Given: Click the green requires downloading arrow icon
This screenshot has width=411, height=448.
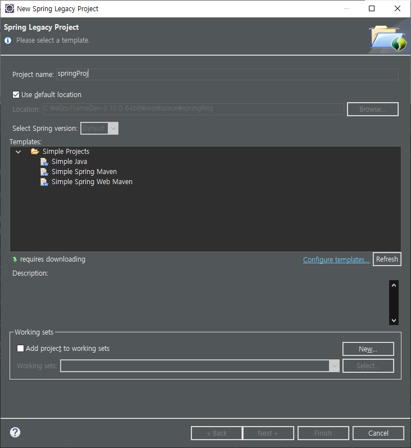Looking at the screenshot, I should click(x=15, y=259).
